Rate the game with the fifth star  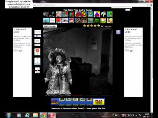(98, 26)
